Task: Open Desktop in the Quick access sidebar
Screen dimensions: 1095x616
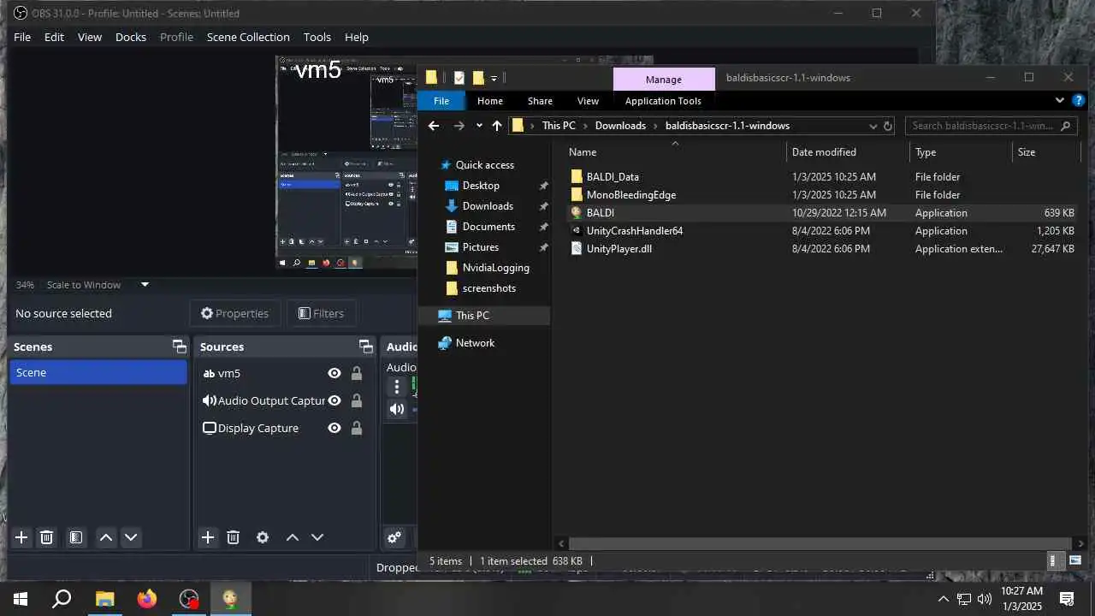Action: [481, 186]
